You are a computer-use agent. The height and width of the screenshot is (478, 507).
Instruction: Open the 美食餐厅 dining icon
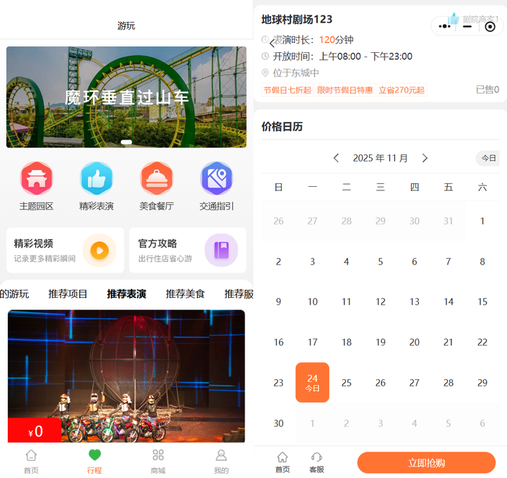(156, 179)
